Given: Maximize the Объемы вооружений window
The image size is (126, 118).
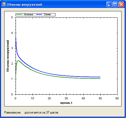Looking at the screenshot, I should (x=115, y=4).
